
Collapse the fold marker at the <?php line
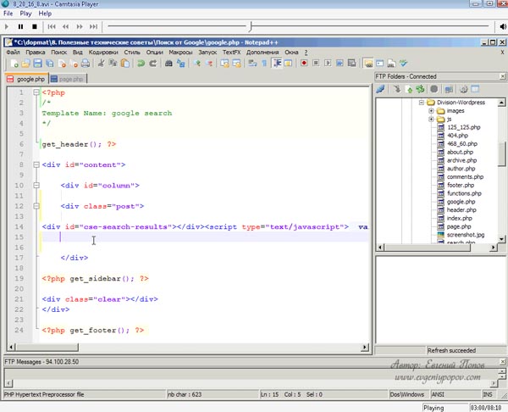coord(35,92)
